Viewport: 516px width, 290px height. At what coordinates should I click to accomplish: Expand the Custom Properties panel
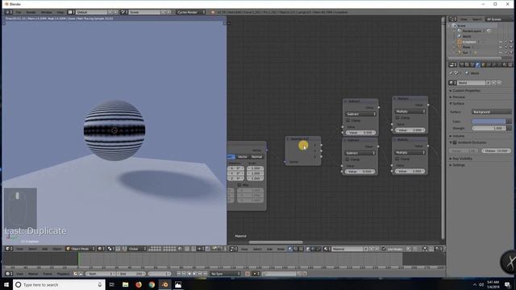466,90
